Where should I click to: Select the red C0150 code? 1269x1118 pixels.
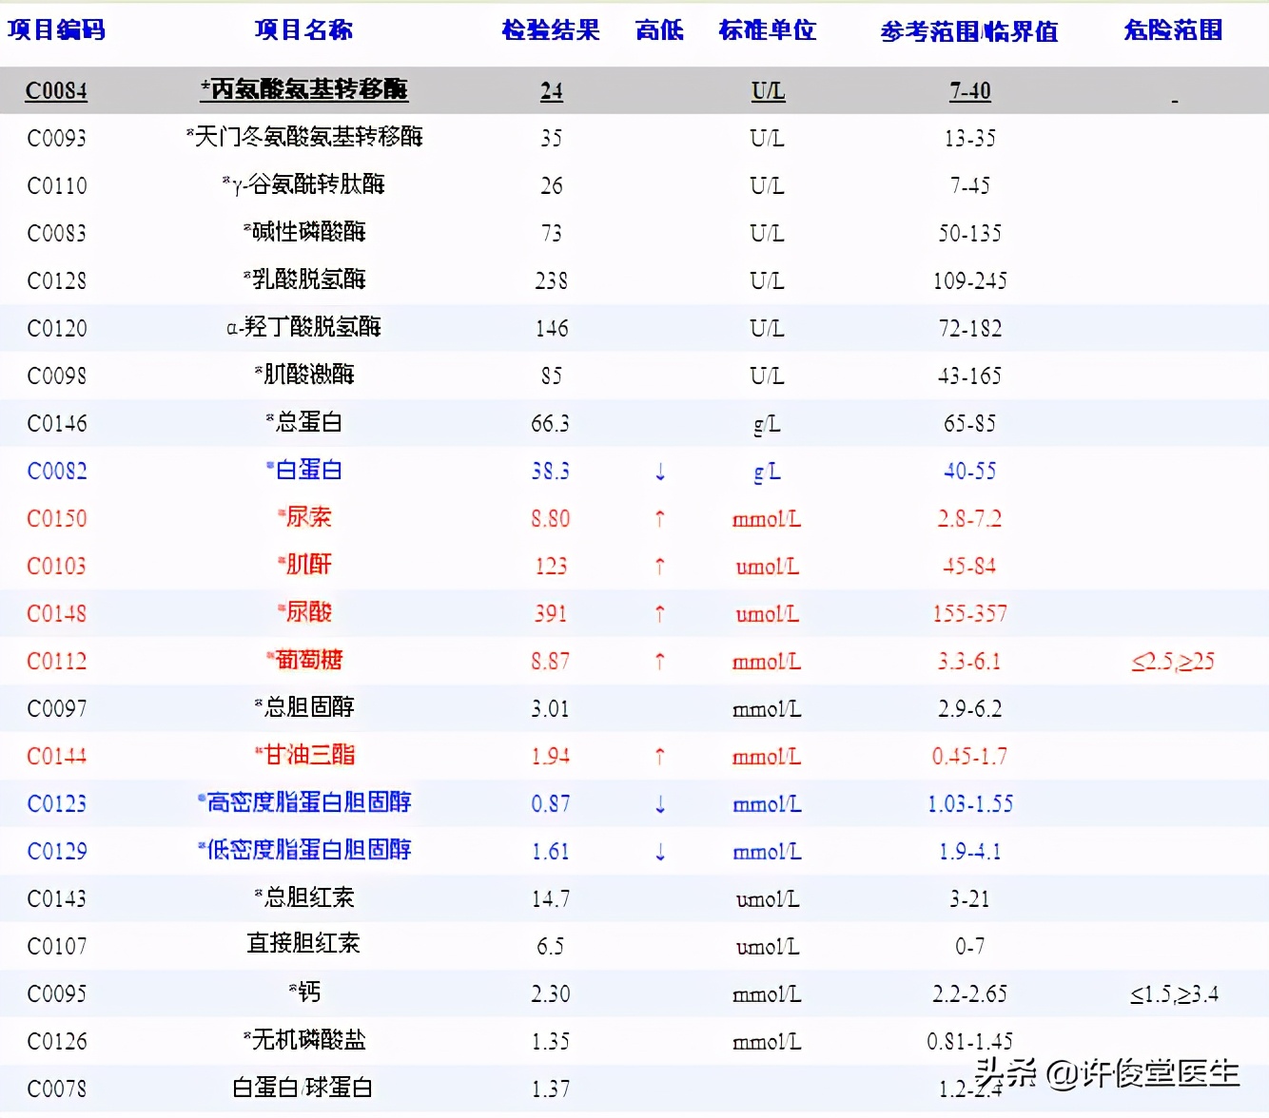pyautogui.click(x=56, y=518)
